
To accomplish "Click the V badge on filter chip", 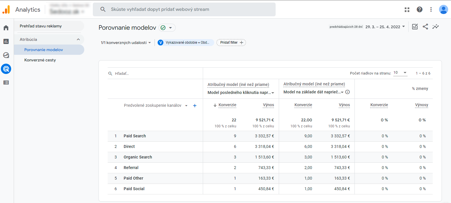I will 161,43.
